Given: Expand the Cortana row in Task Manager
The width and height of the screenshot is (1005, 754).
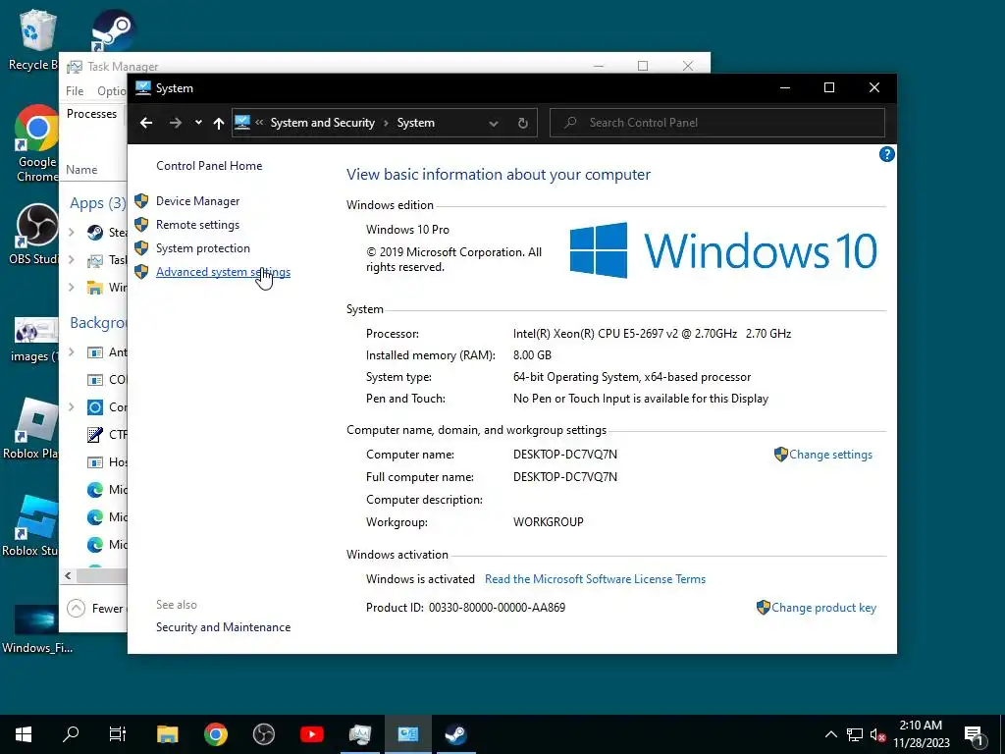Looking at the screenshot, I should (71, 406).
